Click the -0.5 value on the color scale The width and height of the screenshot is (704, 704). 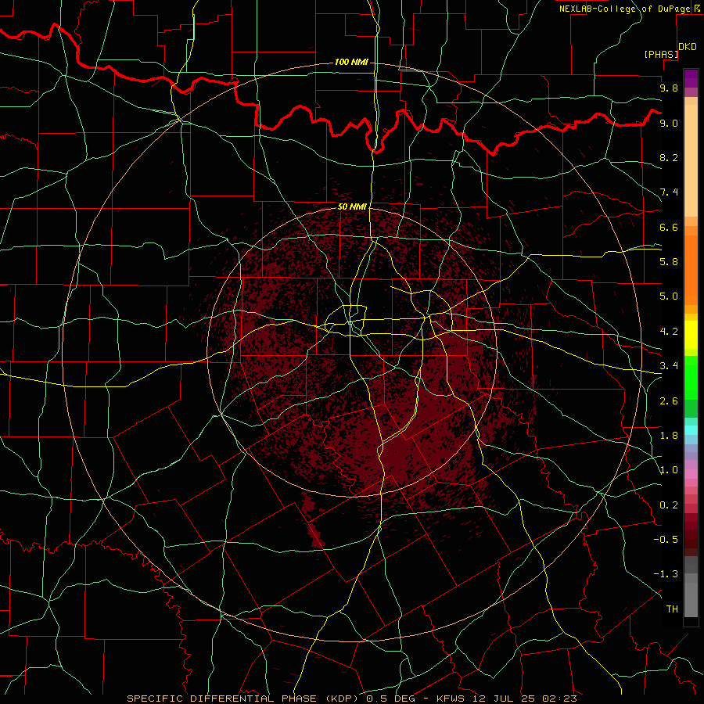[666, 540]
